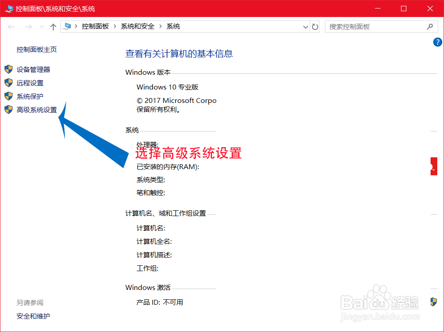Click the shield icon beside 设备管理器
Viewport: 444px width, 332px height.
click(x=9, y=69)
